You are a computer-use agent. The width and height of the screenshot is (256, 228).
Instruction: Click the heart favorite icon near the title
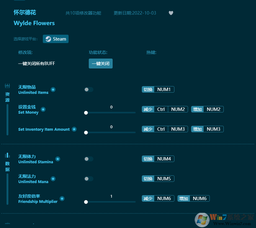point(171,13)
